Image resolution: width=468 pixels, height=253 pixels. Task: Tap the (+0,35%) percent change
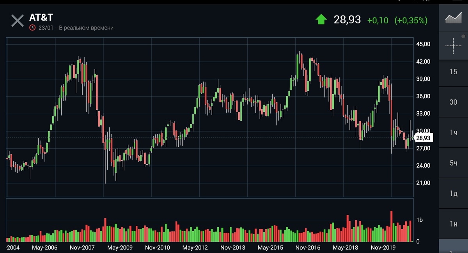[411, 20]
